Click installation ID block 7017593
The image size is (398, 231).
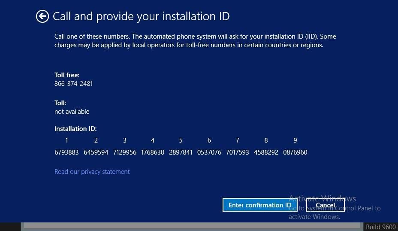tap(238, 152)
